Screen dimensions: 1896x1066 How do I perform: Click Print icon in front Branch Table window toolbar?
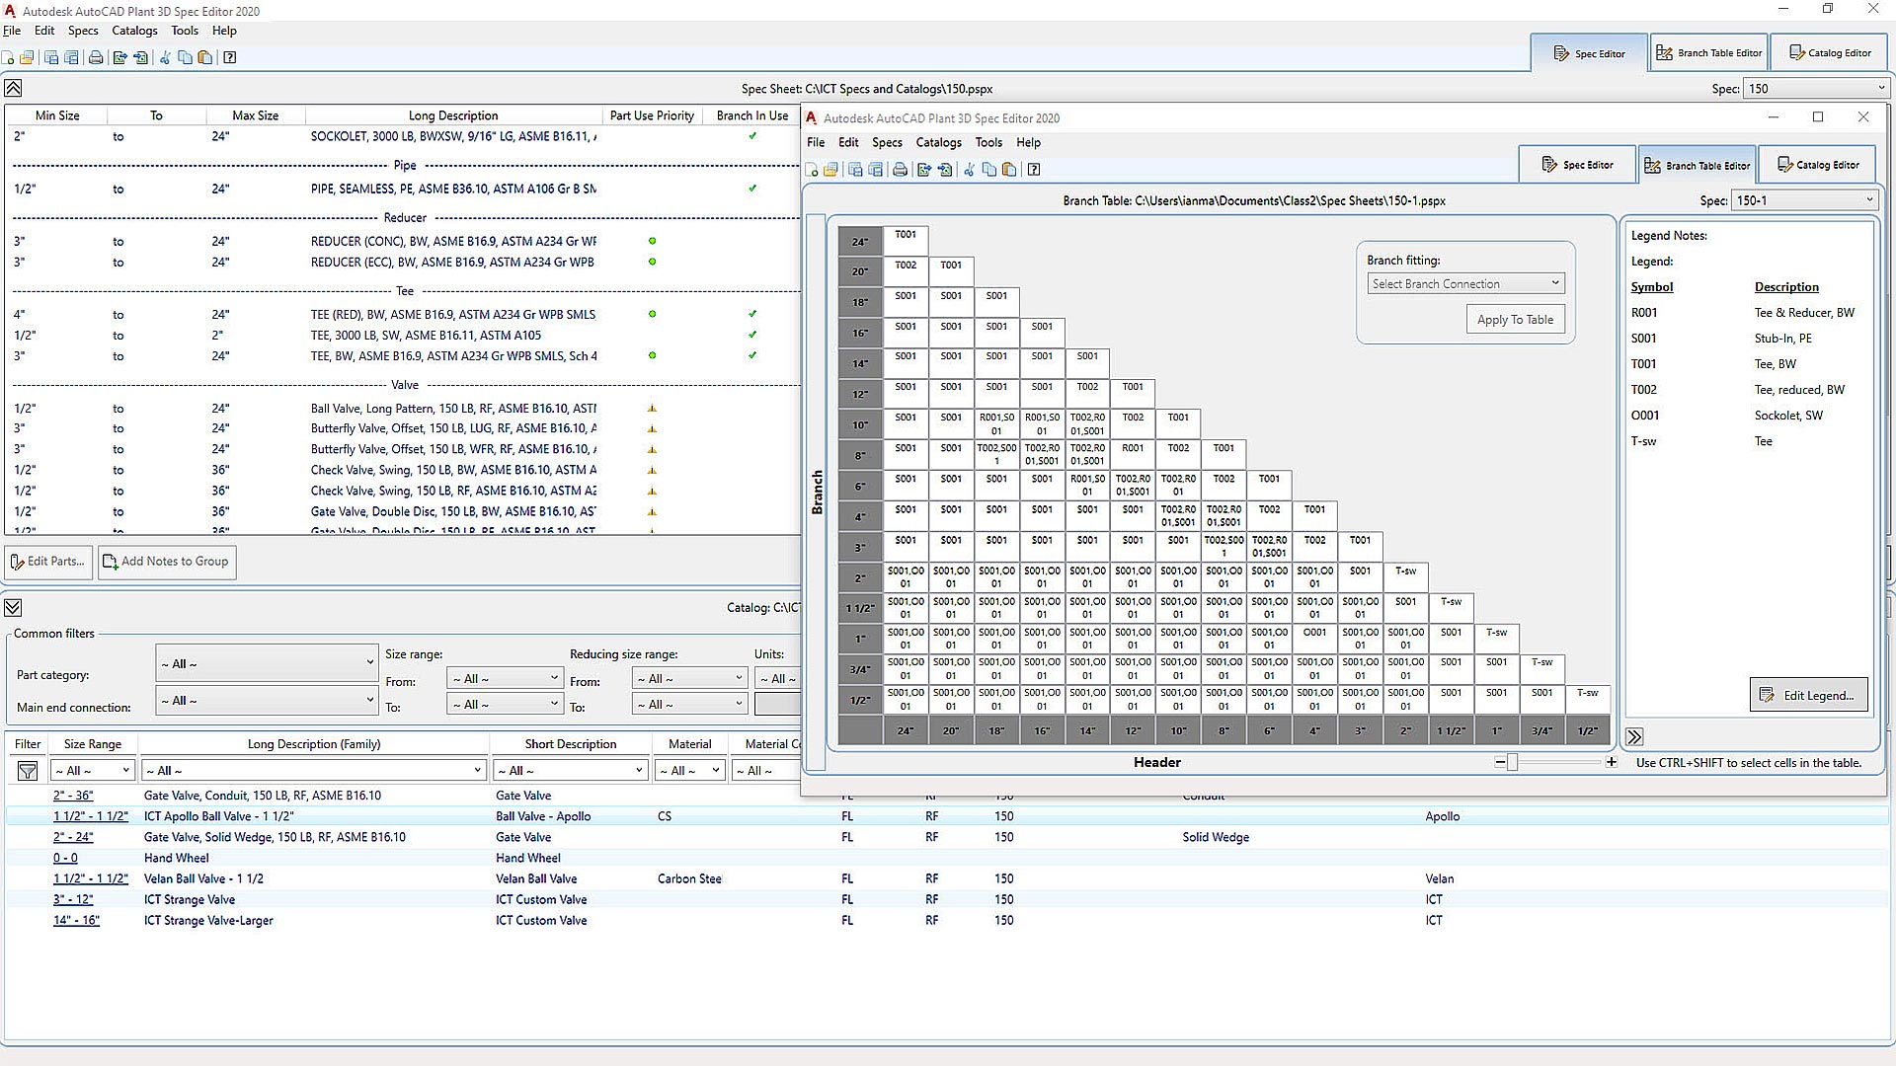(900, 170)
